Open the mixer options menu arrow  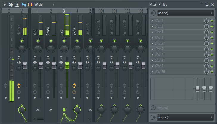(5, 4)
